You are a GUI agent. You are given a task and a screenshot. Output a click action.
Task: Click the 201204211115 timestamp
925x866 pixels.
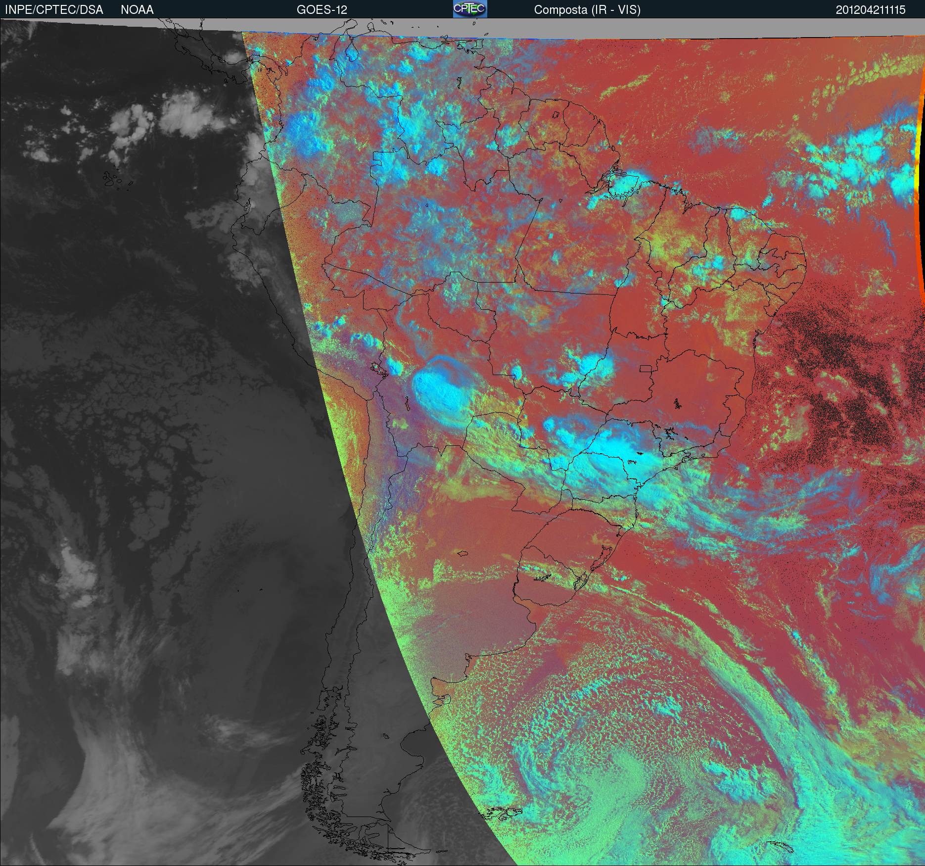click(x=871, y=10)
